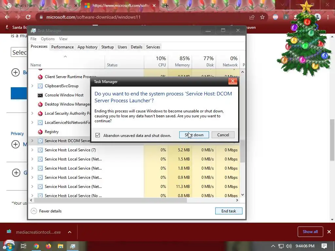Open the View menu
The height and width of the screenshot is (251, 335).
tap(63, 39)
